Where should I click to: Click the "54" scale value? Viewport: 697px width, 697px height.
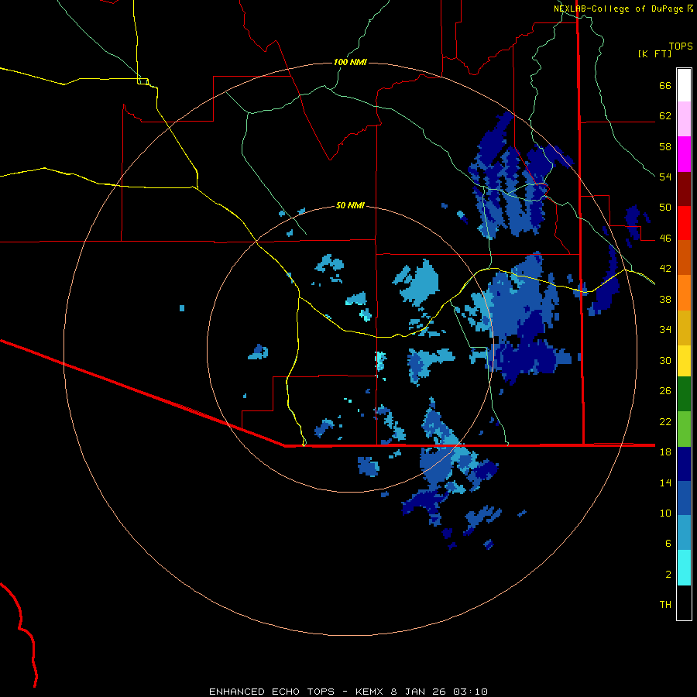click(x=665, y=177)
